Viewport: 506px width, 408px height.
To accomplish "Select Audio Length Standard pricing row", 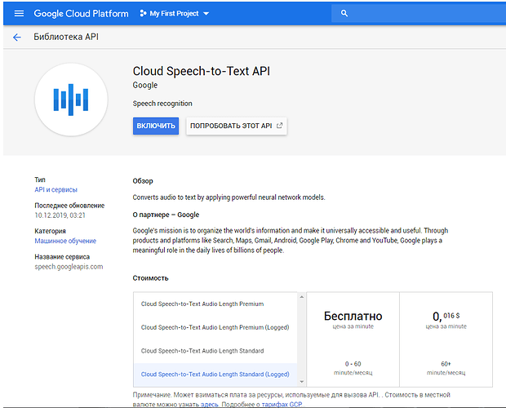I will [215, 351].
